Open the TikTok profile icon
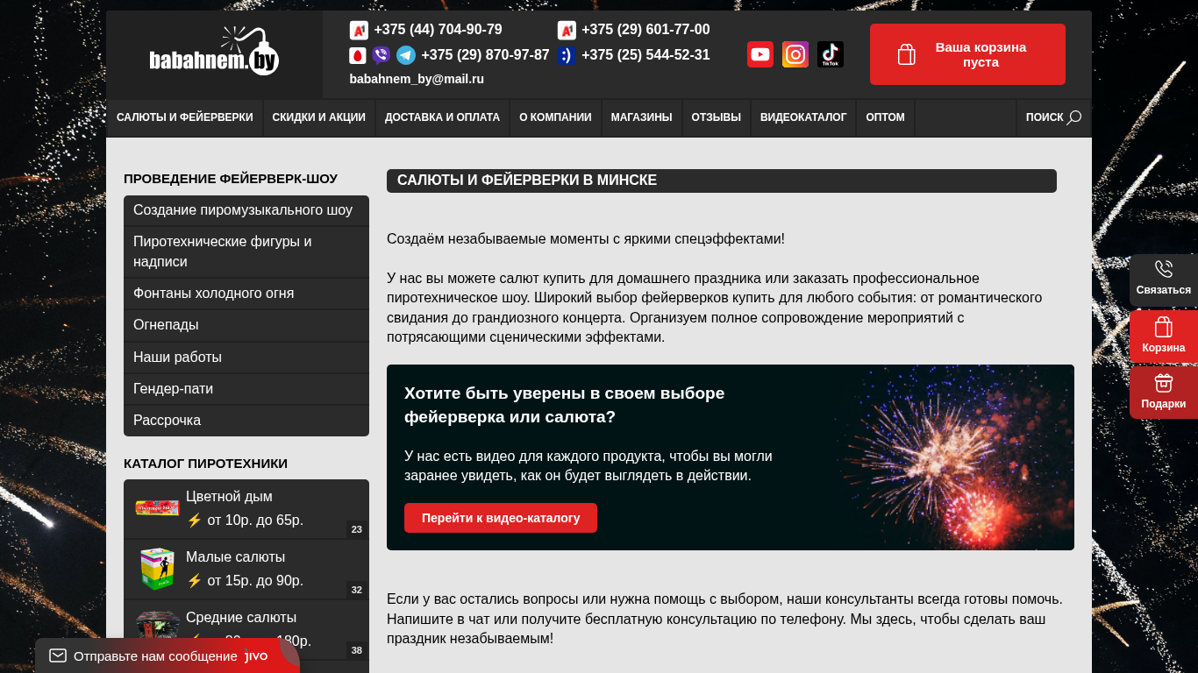The height and width of the screenshot is (673, 1198). 831,54
